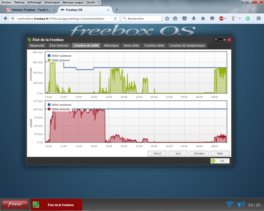264x211 pixels.
Task: Click the Mois period button
Action: [x=220, y=153]
